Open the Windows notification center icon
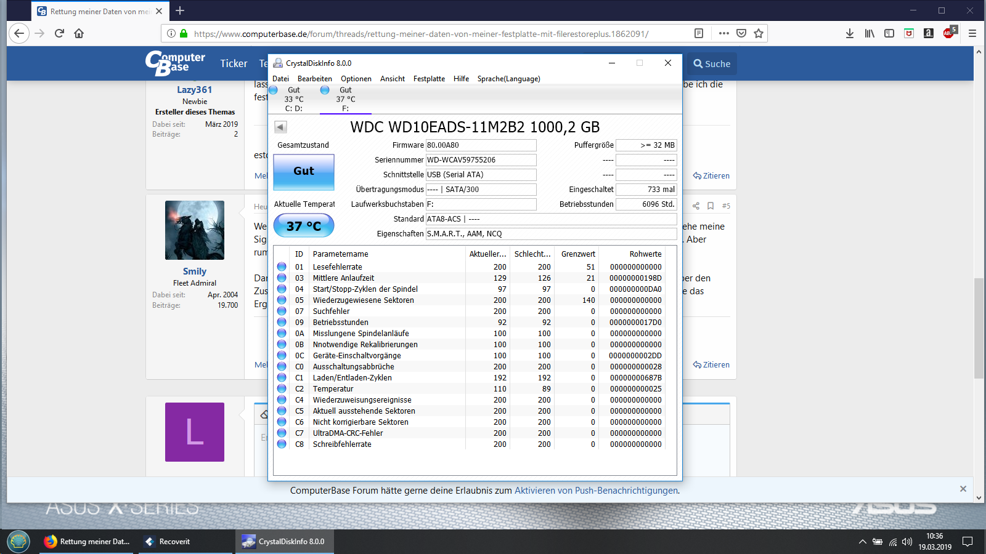Viewport: 986px width, 554px height. click(x=968, y=542)
